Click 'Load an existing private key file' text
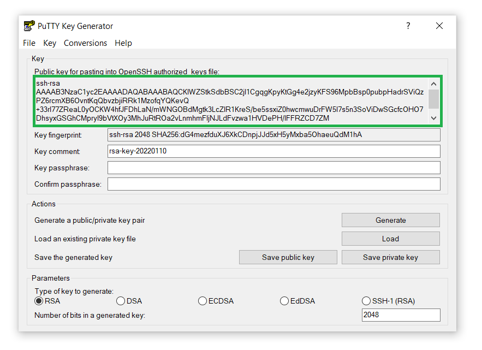The width and height of the screenshot is (482, 350). (85, 239)
